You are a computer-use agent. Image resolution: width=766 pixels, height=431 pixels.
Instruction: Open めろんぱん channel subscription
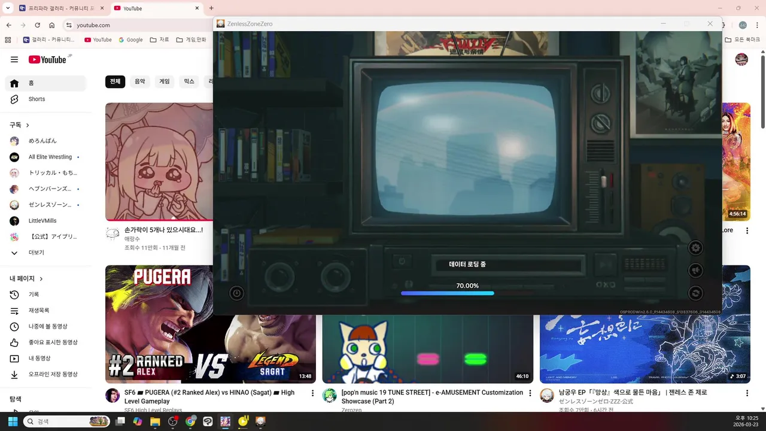[45, 141]
